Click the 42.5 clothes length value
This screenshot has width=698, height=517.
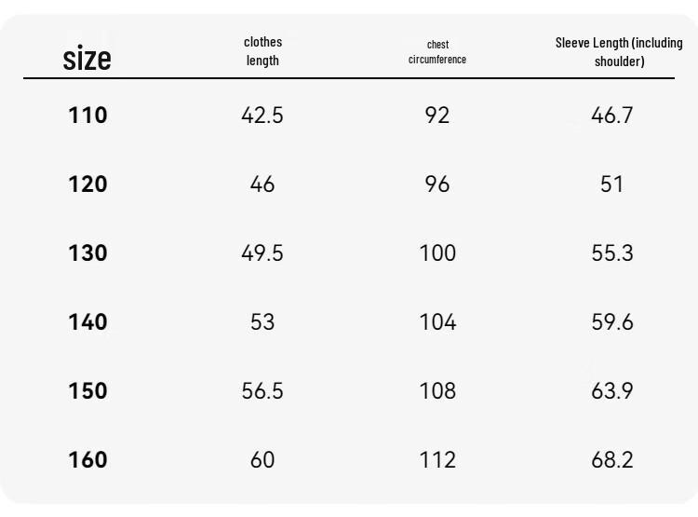(x=262, y=115)
